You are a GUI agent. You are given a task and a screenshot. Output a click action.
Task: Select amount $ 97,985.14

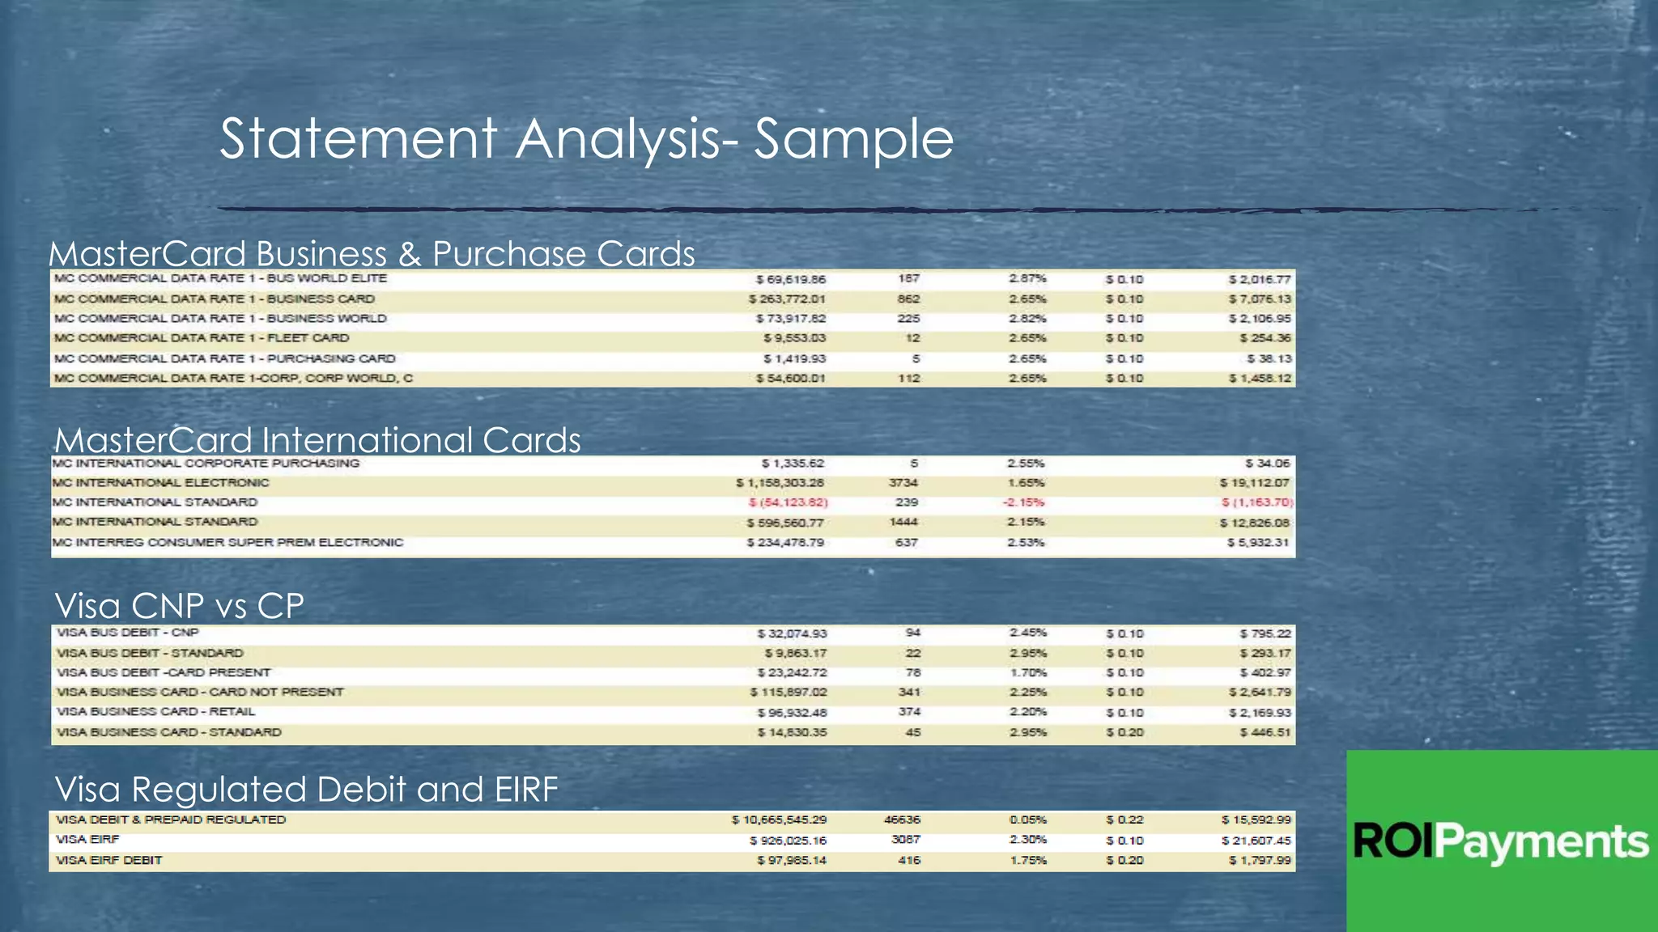tap(792, 860)
